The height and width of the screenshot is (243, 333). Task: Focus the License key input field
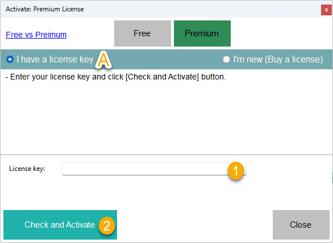[154, 169]
